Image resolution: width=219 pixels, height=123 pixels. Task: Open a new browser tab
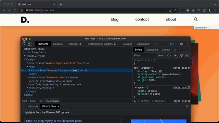(x=61, y=4)
